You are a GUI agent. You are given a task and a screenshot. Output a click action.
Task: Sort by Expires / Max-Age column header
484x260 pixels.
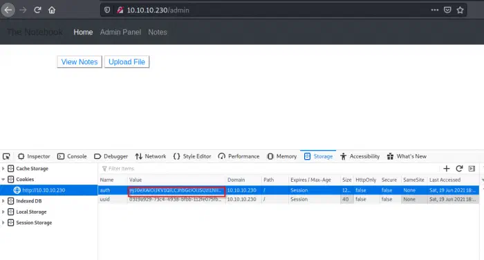(314, 180)
